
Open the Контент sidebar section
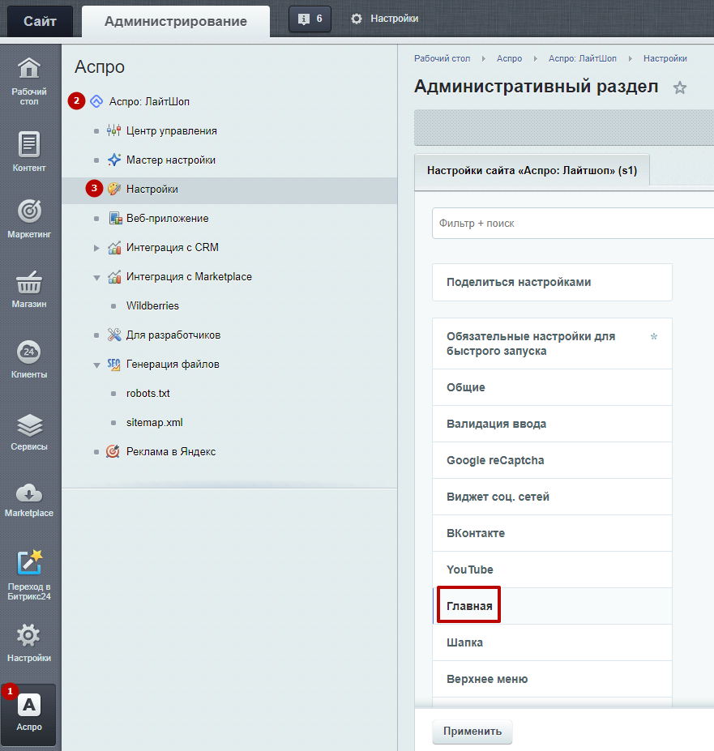click(29, 151)
